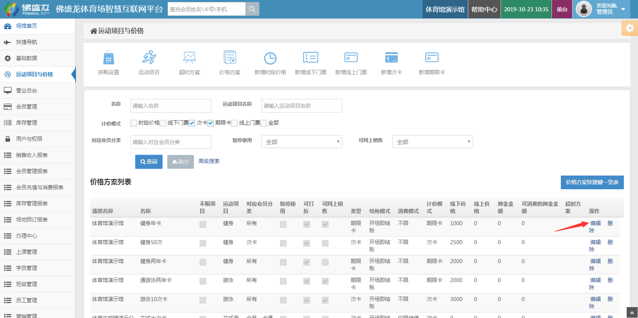Uncheck the 次卡 checkbox
Viewport: 638px width, 318px height.
(x=192, y=123)
